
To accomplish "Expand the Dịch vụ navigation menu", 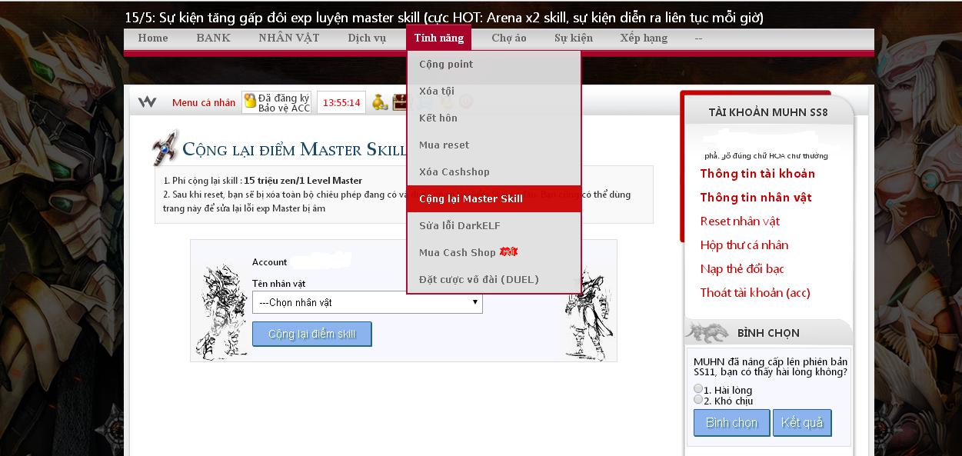I will [367, 38].
